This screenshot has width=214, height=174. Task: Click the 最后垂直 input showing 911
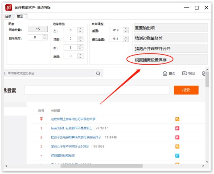click(116, 39)
